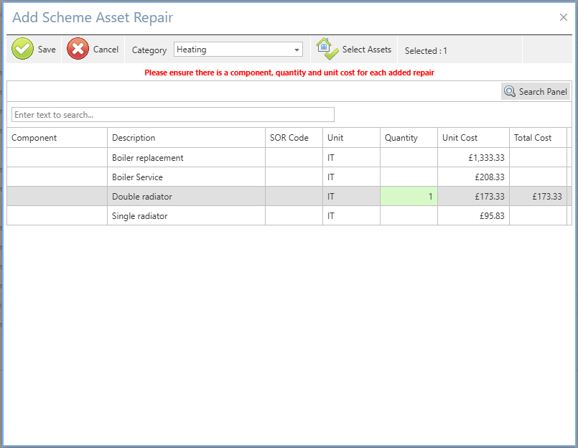Click the Select Assets house icon

[327, 49]
